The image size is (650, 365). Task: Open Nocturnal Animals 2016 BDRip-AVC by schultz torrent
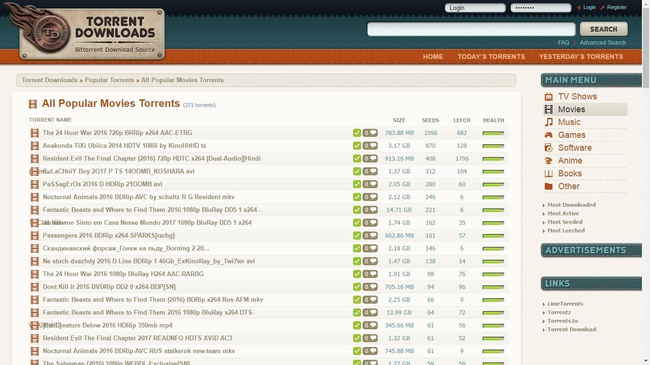[138, 197]
